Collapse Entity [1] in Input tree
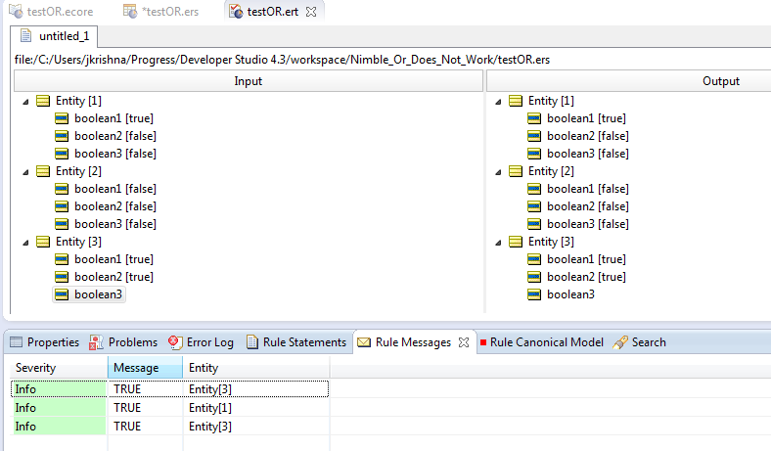This screenshot has height=451, width=771. (25, 102)
